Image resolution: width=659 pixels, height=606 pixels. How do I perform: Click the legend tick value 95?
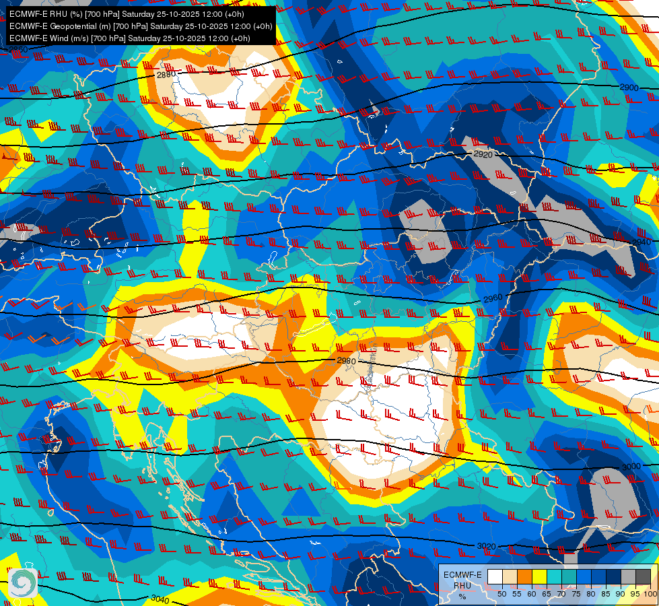(635, 594)
